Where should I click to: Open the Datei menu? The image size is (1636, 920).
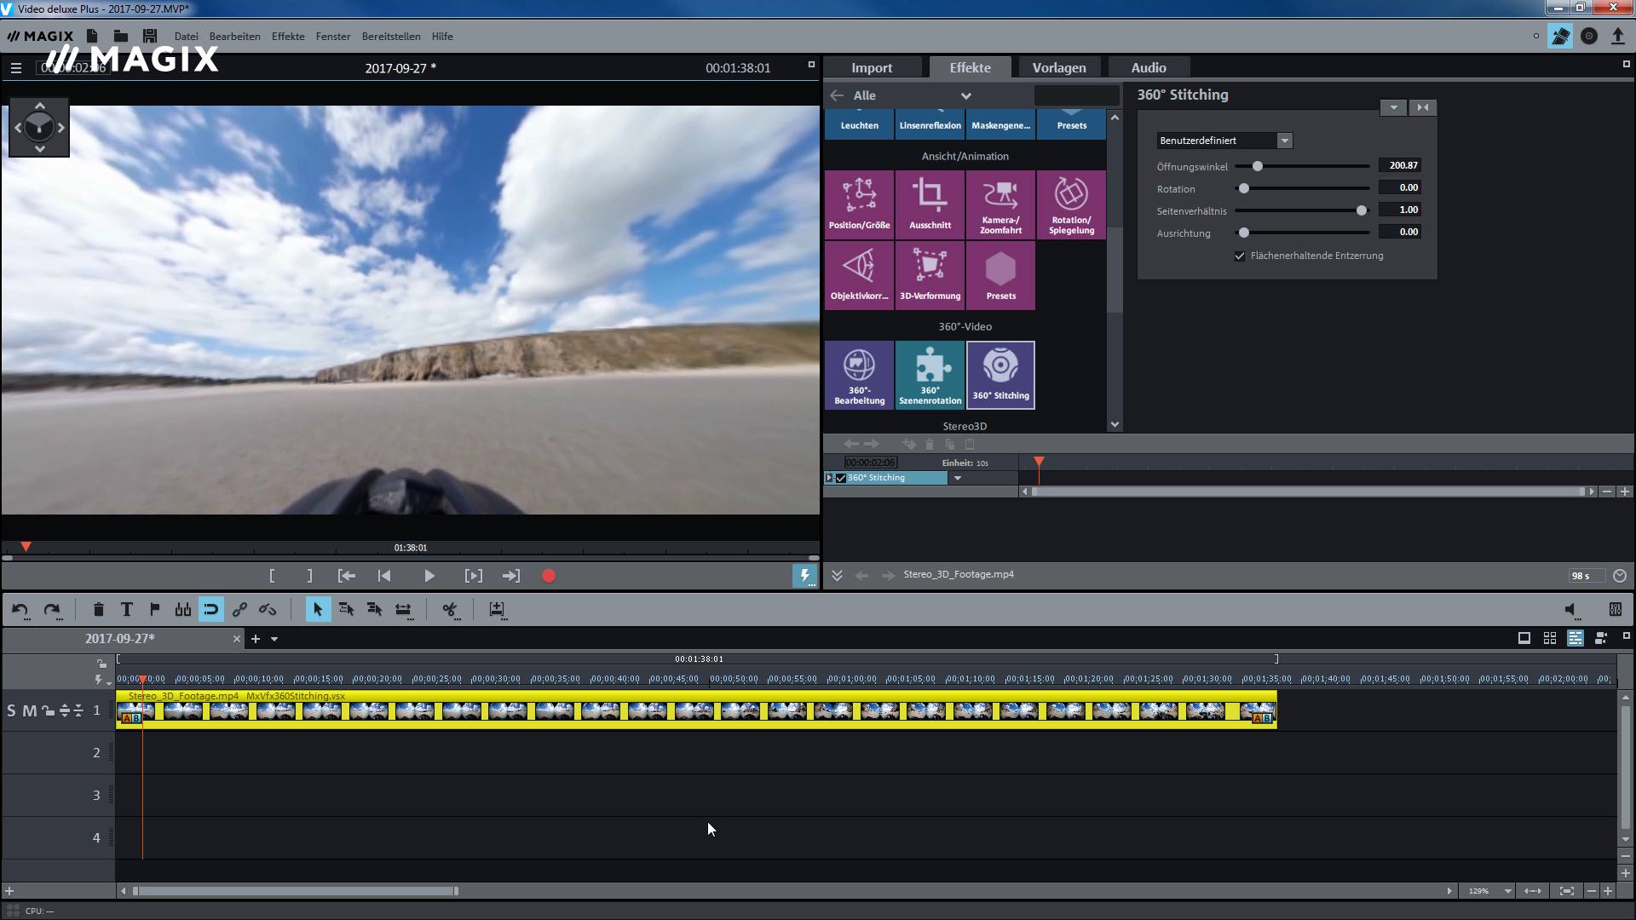point(186,37)
